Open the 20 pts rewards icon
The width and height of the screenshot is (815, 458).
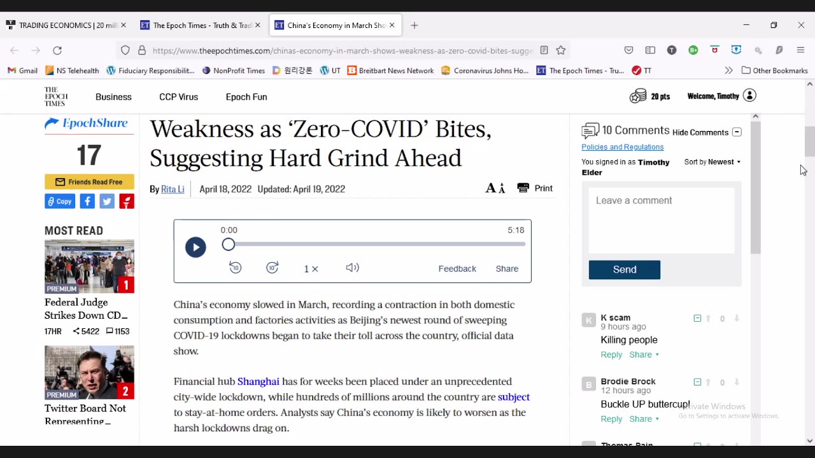coord(638,96)
